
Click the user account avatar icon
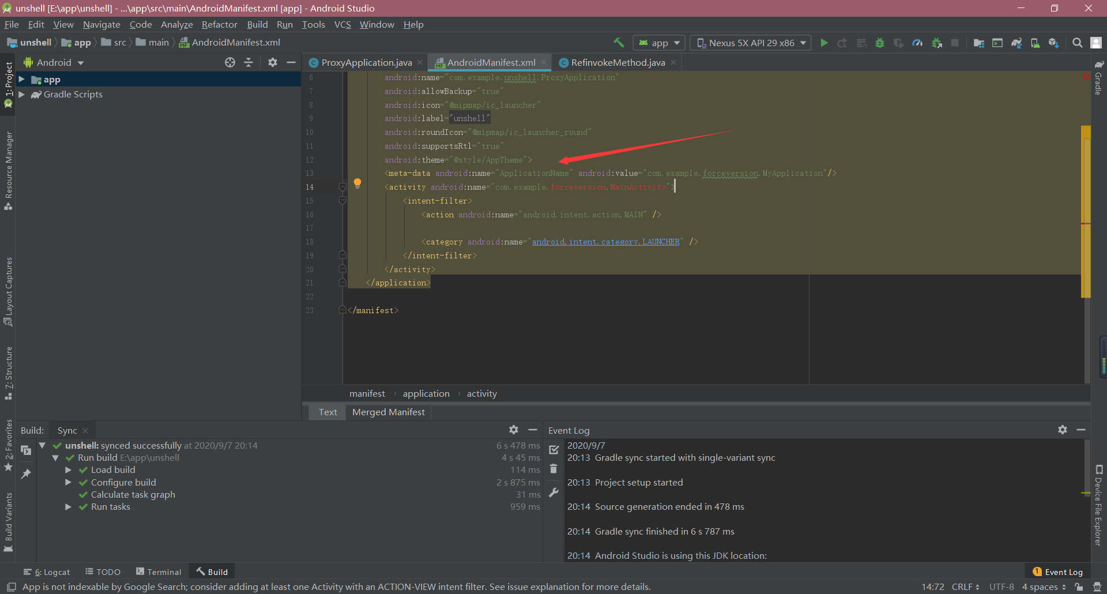(x=1096, y=43)
